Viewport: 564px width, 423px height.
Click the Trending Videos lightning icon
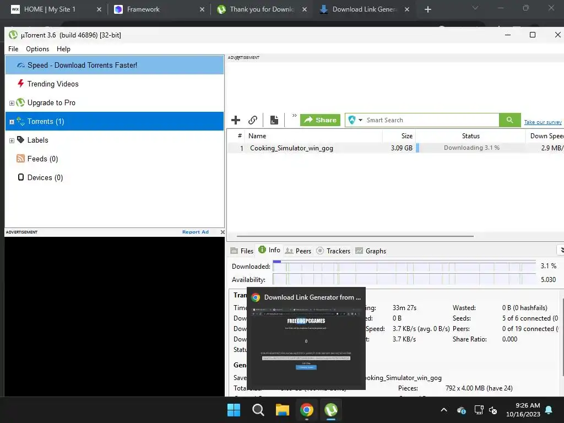[x=20, y=84]
